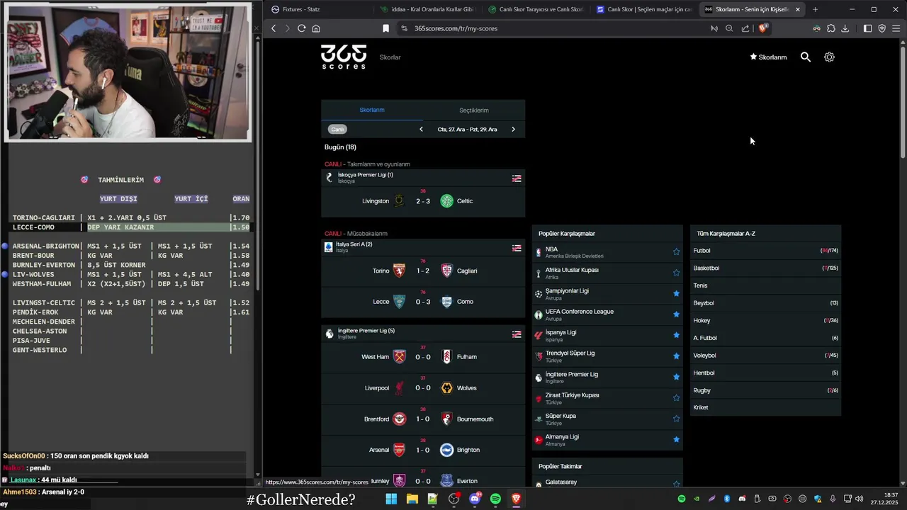Toggle favorite star for Almanya Ligi
The height and width of the screenshot is (510, 907).
coord(676,439)
